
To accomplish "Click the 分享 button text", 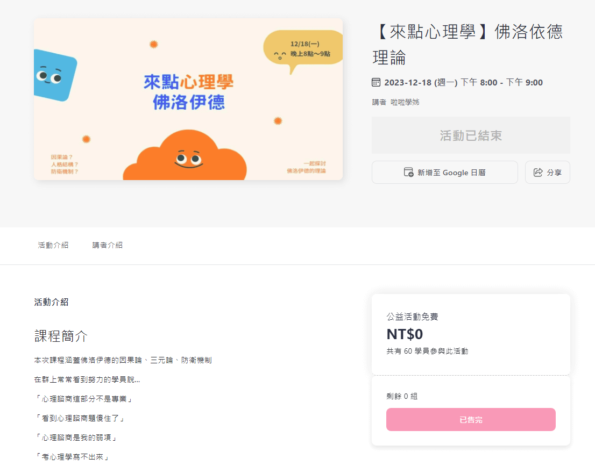I will (x=554, y=173).
